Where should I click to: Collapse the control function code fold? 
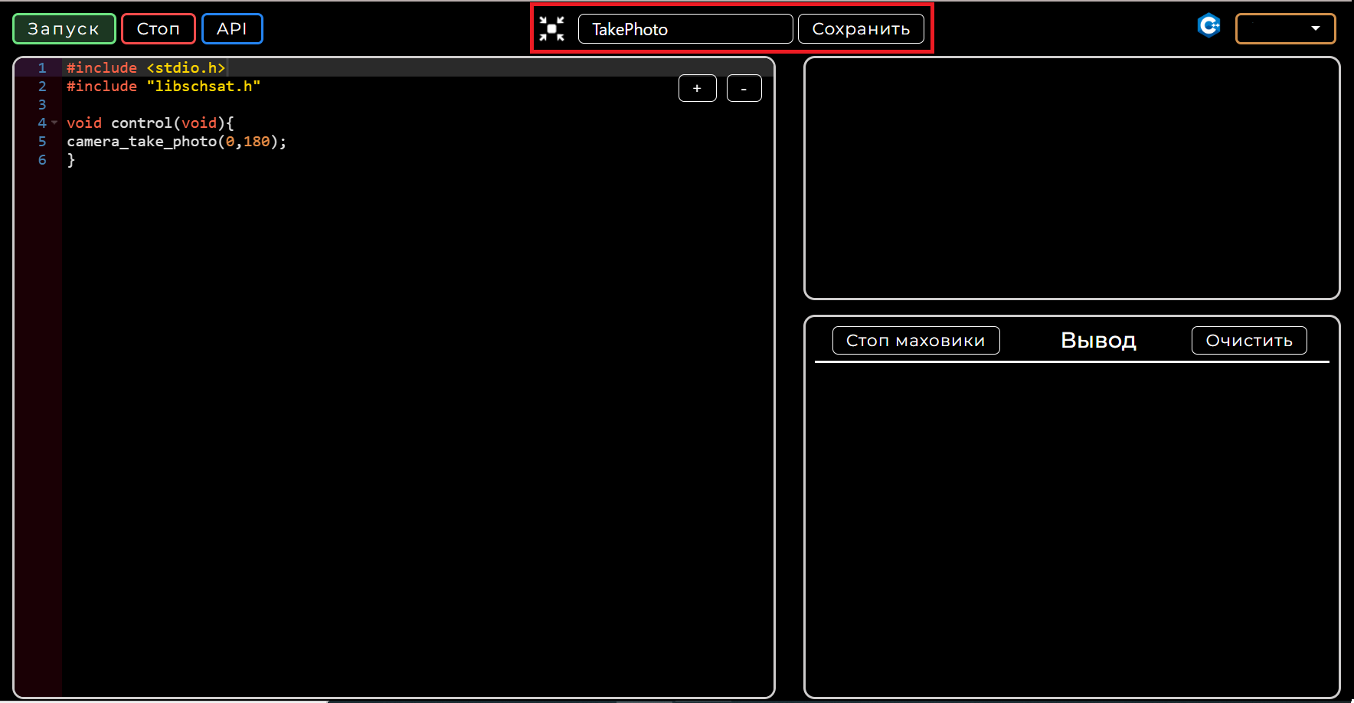[54, 123]
